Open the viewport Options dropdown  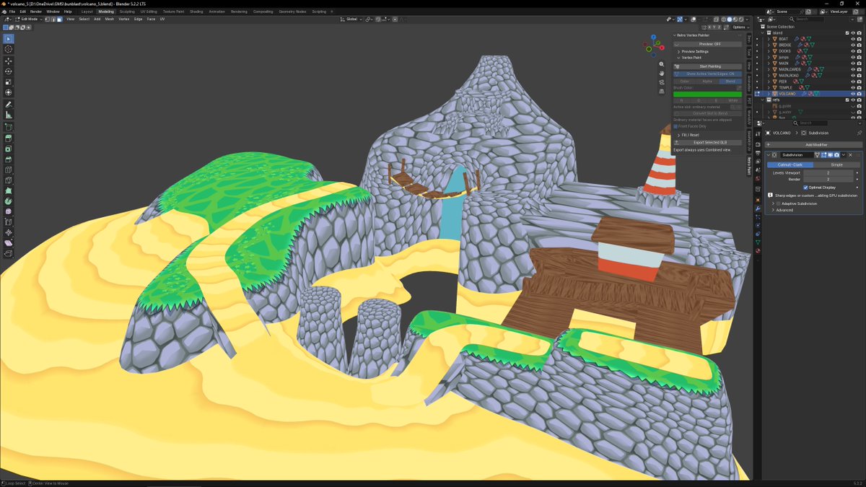[x=740, y=27]
